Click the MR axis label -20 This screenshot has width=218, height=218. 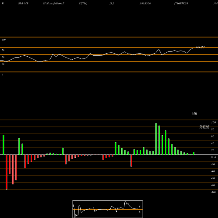pos(213,164)
